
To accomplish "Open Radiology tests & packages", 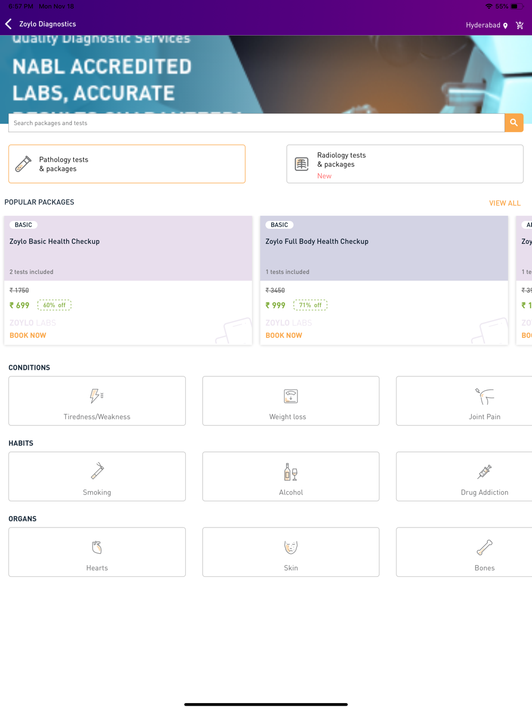I will 405,164.
